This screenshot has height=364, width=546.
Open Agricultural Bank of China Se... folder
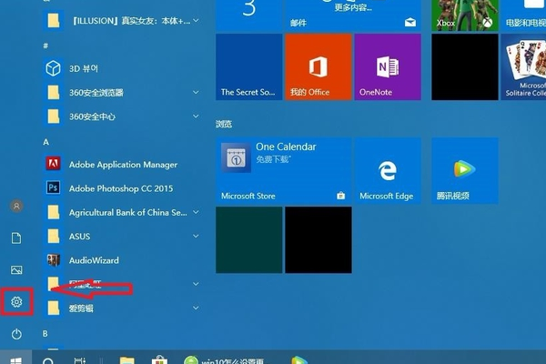[x=122, y=212]
